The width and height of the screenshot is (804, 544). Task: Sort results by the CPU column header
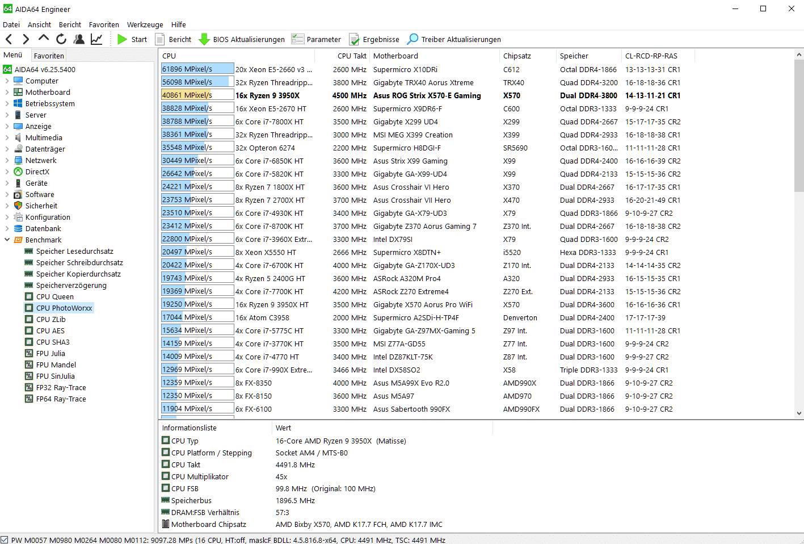click(238, 56)
